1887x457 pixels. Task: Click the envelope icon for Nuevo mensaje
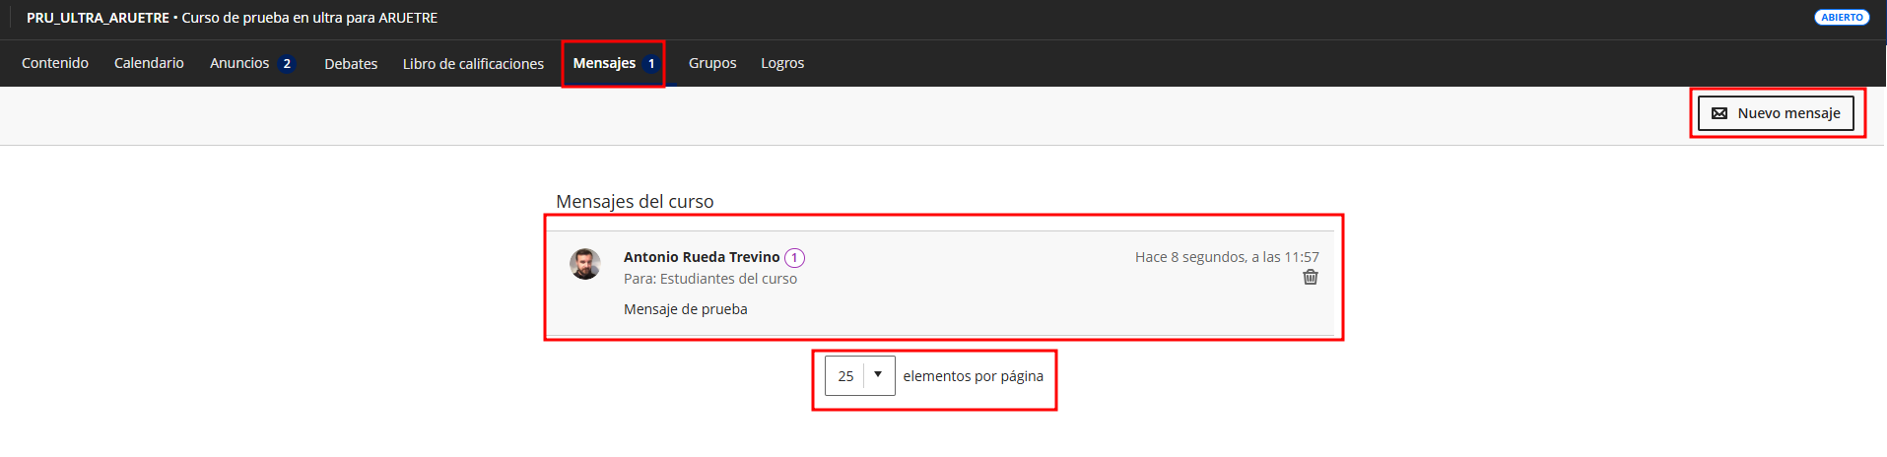(x=1719, y=113)
